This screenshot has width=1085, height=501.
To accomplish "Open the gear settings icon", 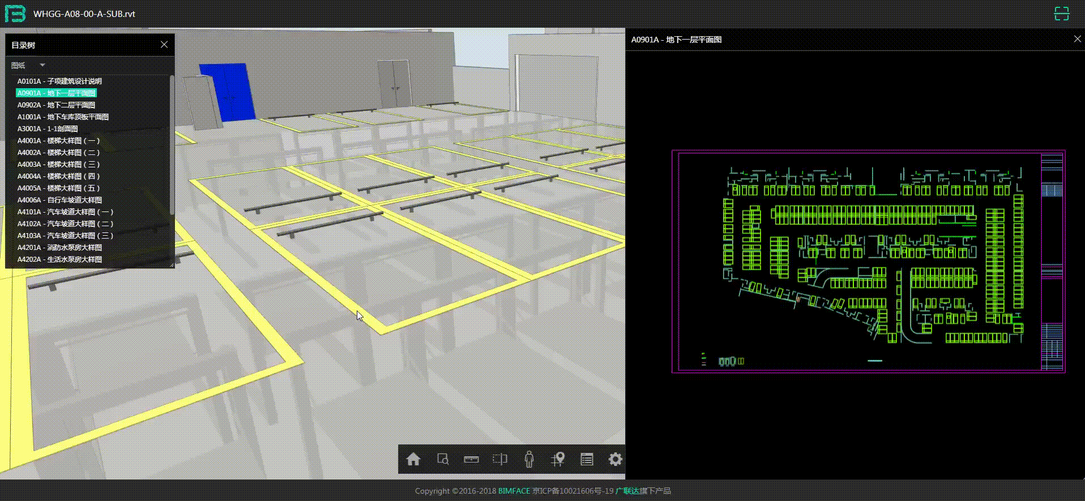I will (616, 459).
